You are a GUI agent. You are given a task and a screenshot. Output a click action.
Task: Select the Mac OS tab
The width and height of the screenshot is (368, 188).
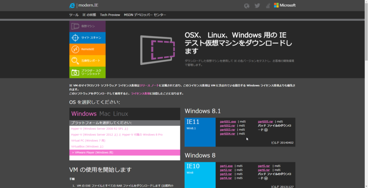pyautogui.click(x=105, y=114)
